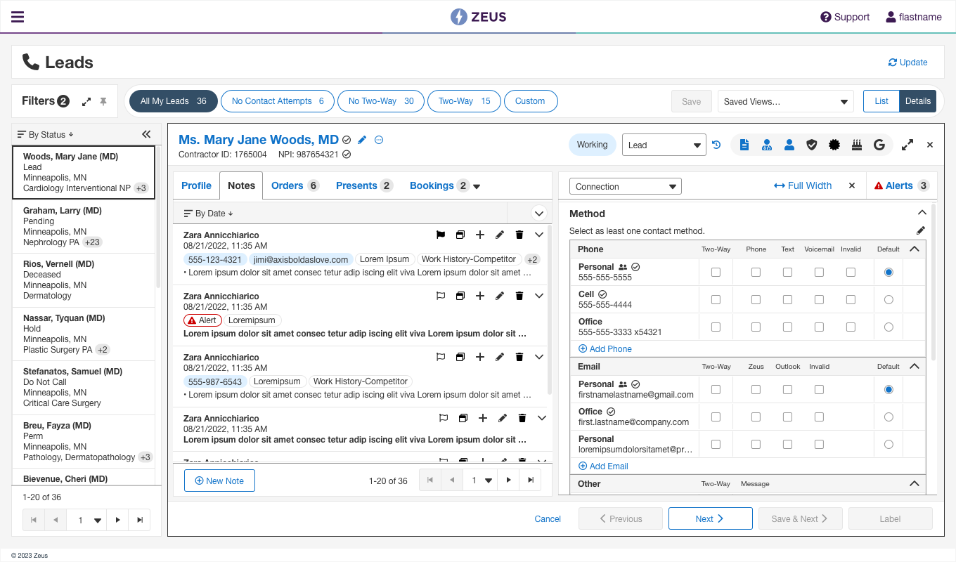Open the doctor stethoscope icon

767,145
